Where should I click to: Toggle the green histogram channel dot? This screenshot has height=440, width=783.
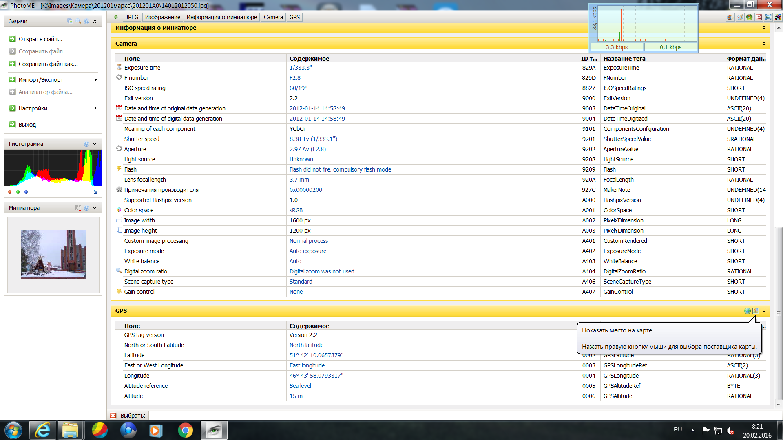(x=18, y=192)
